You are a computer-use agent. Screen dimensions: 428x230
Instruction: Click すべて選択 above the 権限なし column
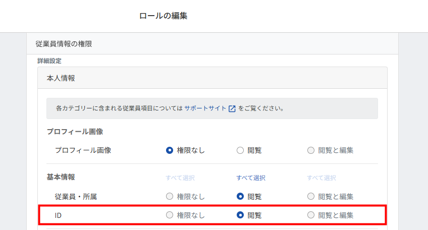(180, 178)
